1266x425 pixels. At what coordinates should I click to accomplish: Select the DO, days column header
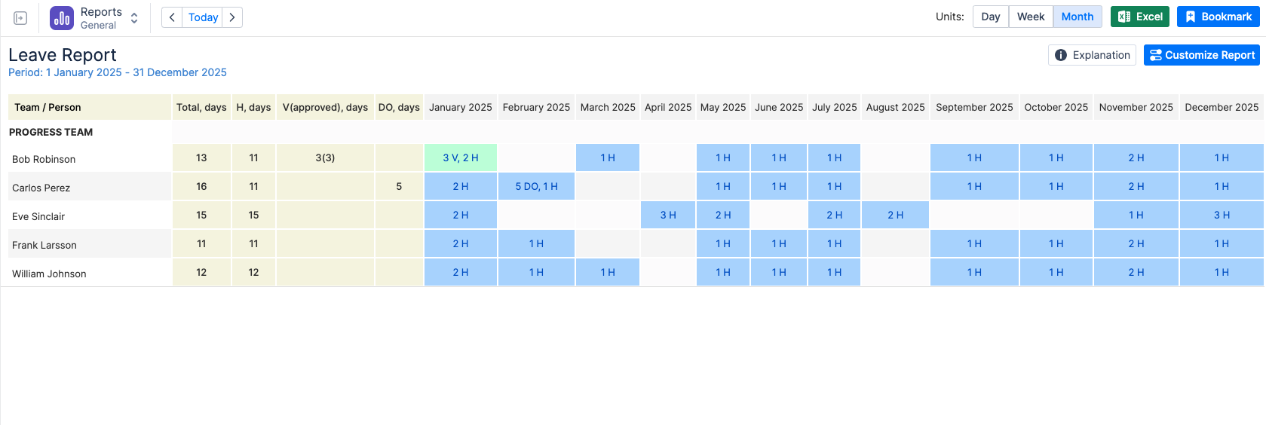(x=399, y=107)
